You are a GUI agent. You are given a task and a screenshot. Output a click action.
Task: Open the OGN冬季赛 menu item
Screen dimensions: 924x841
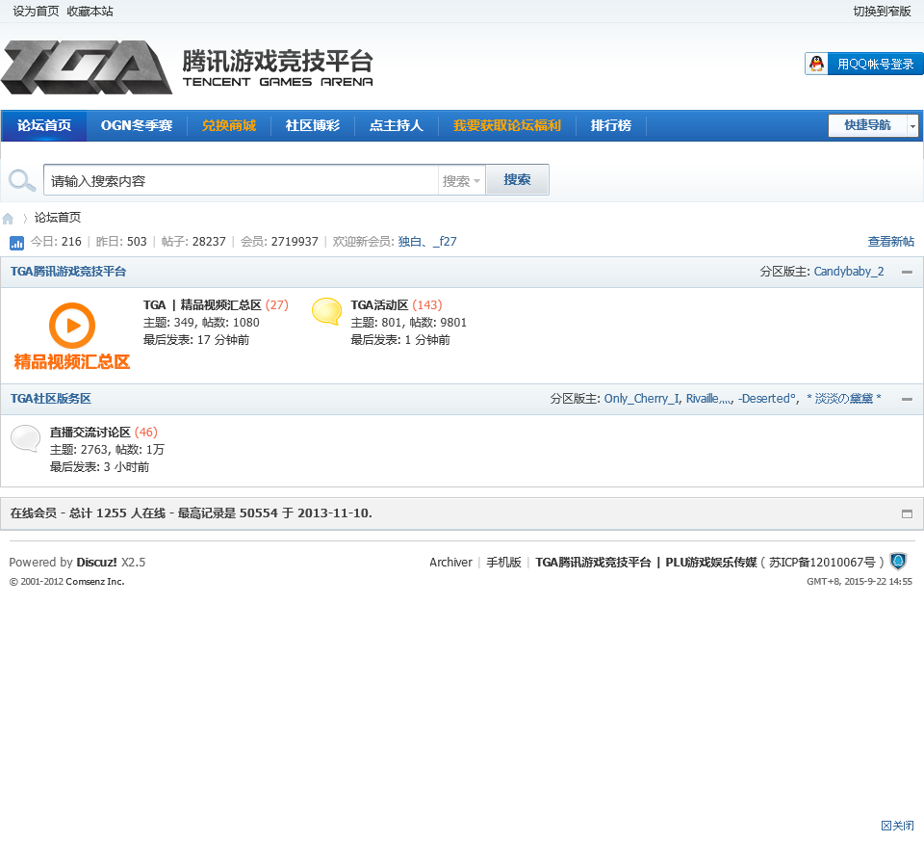[137, 125]
